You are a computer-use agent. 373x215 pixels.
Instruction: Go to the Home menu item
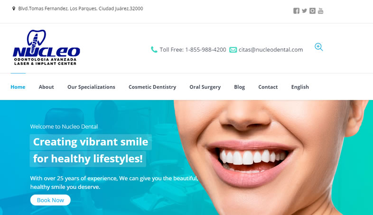(x=18, y=87)
